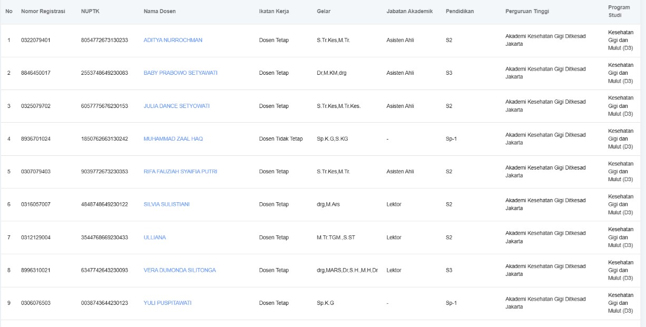The image size is (646, 327).
Task: Click the JULIA DANCE SETYOWATI name link
Action: [x=177, y=106]
